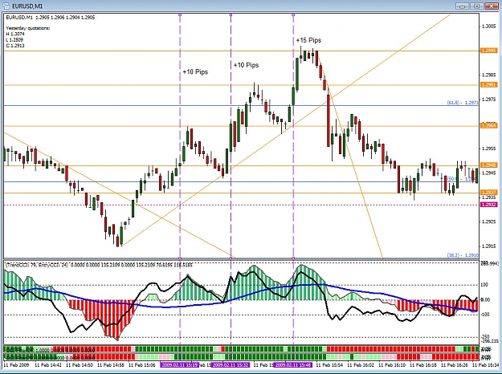The height and width of the screenshot is (374, 502).
Task: Click the 11 Feb 15:54 time axis label
Action: pyautogui.click(x=330, y=364)
